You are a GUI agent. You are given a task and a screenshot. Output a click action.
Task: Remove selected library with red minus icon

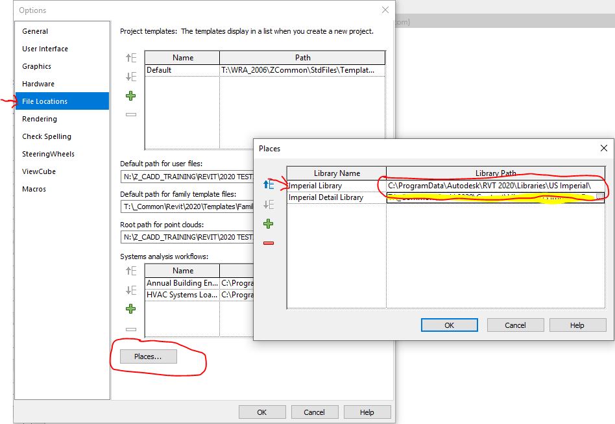269,243
